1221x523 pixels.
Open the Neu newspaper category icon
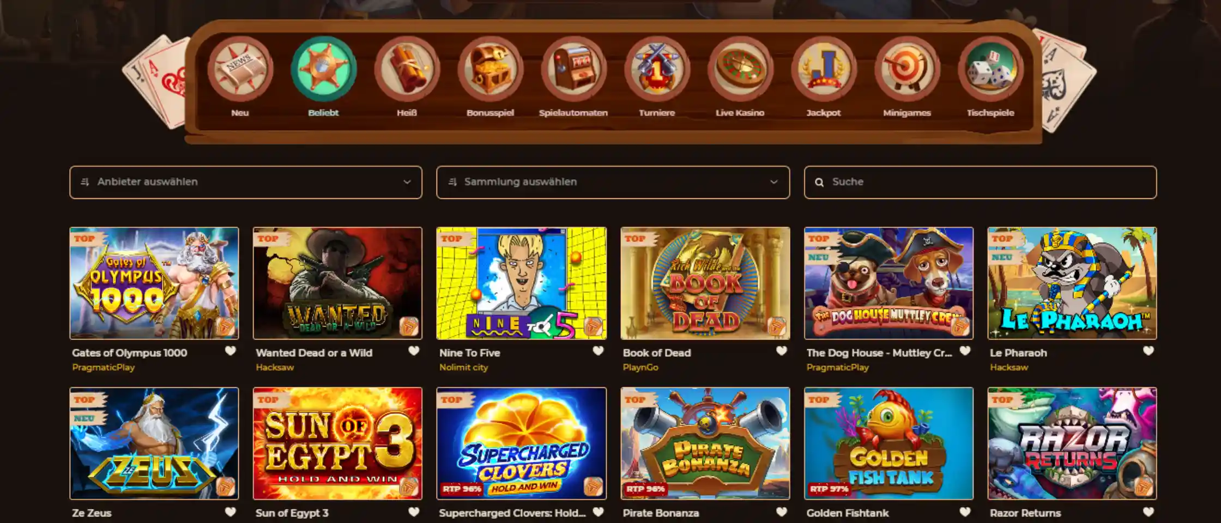click(x=240, y=69)
